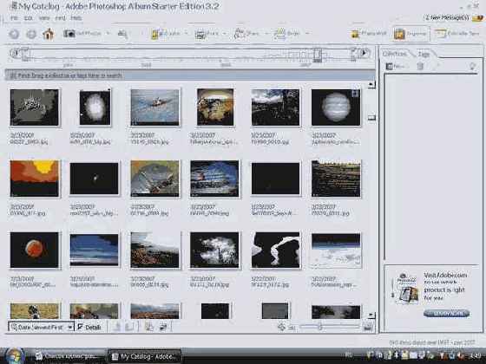
Task: Switch to the Tags tab
Action: pyautogui.click(x=424, y=54)
